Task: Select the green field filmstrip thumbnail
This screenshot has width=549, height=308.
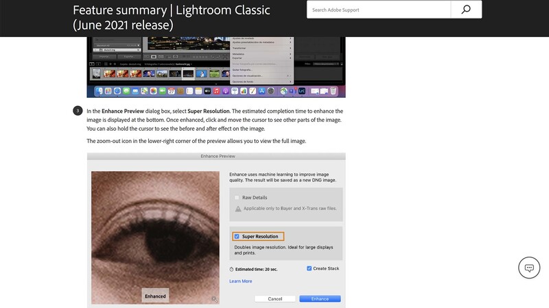Action: (214, 74)
